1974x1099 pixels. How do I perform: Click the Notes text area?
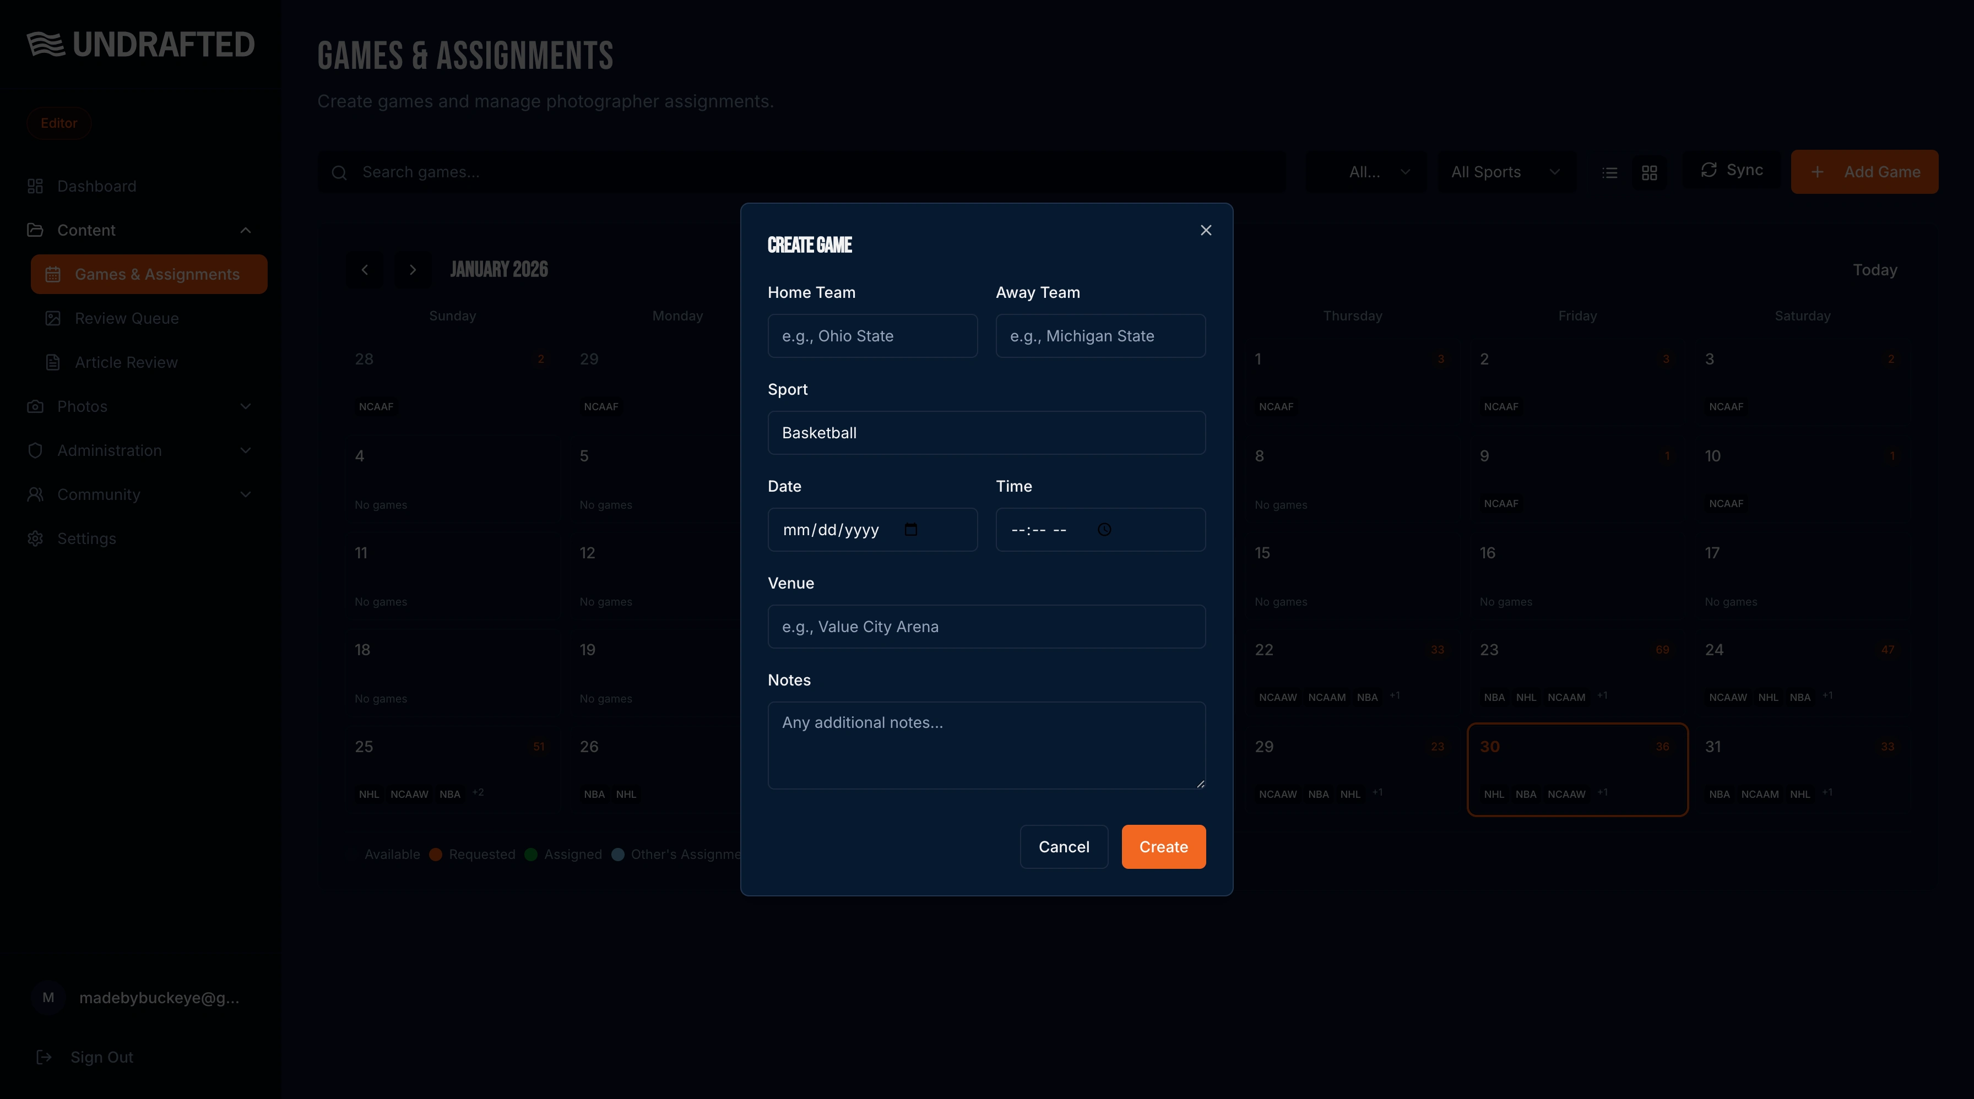pos(985,744)
